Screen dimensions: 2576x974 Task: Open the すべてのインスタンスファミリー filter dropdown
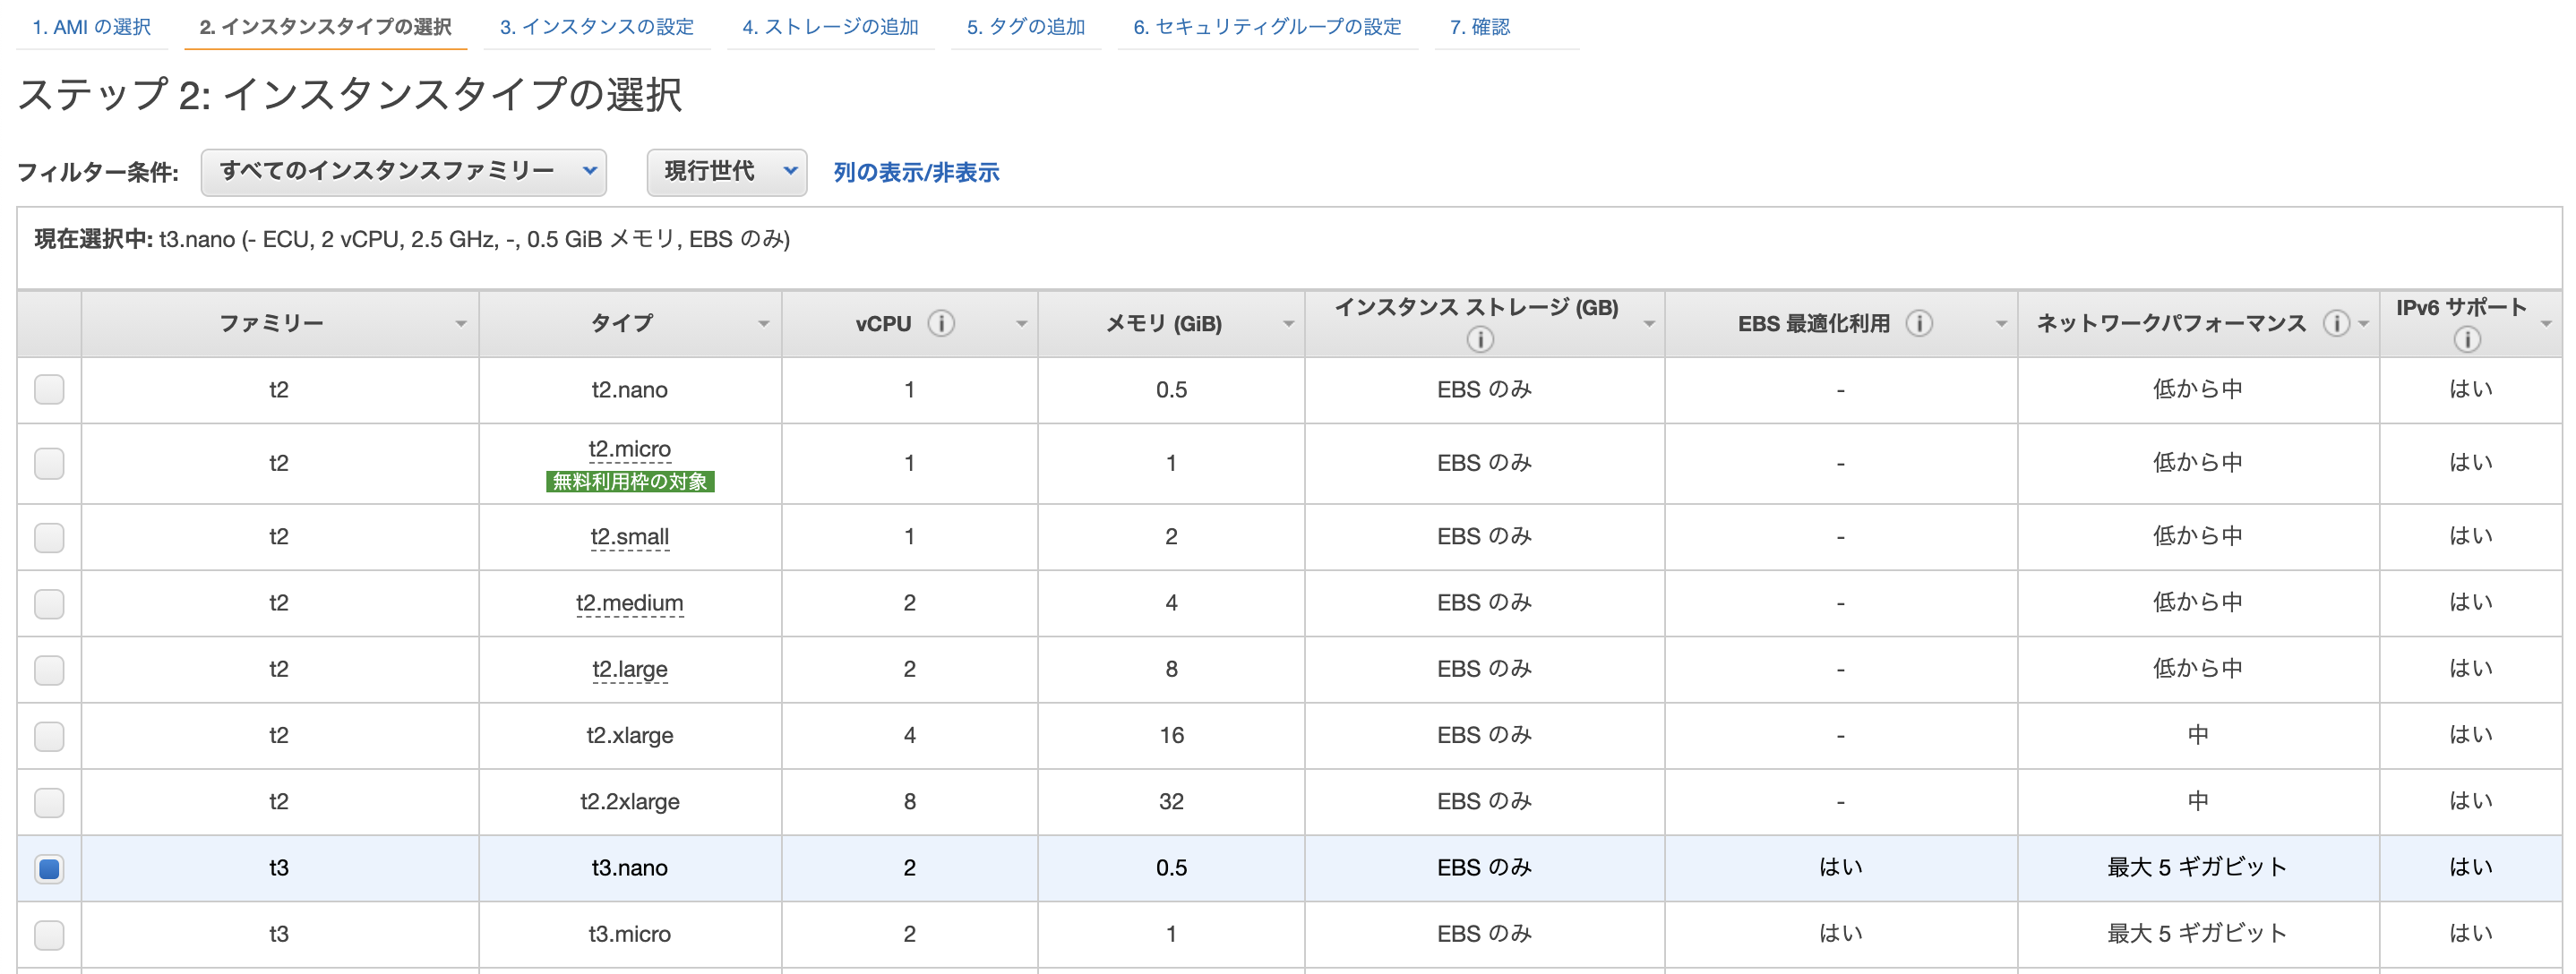click(403, 172)
